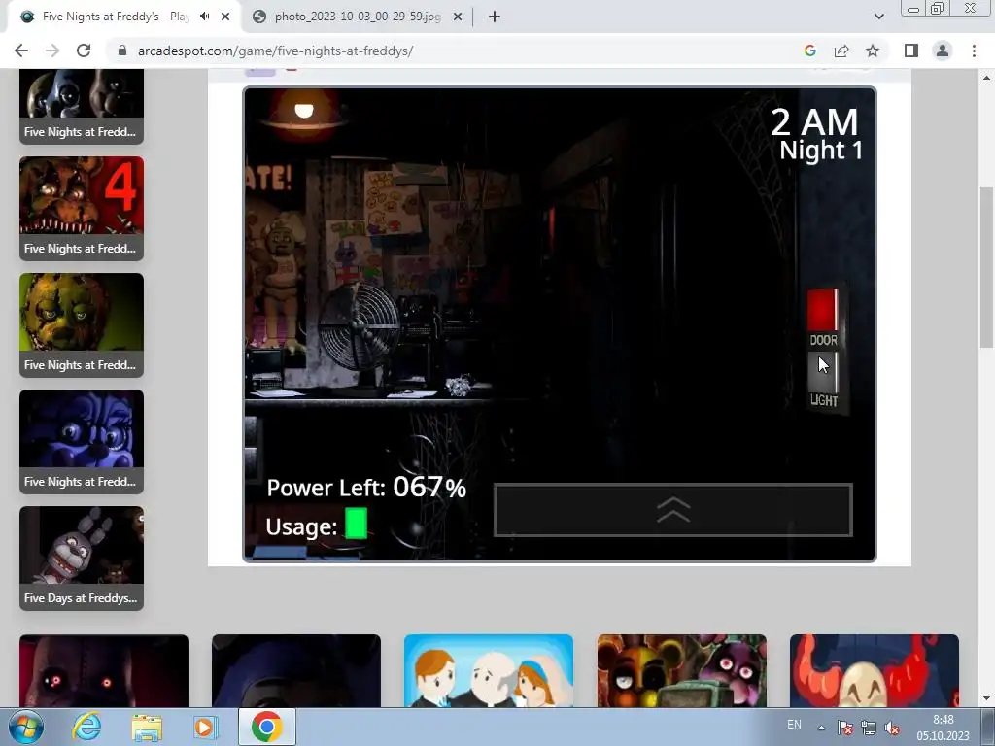Mute the Five Nights at Freddy's tab audio
This screenshot has width=995, height=746.
coord(204,17)
